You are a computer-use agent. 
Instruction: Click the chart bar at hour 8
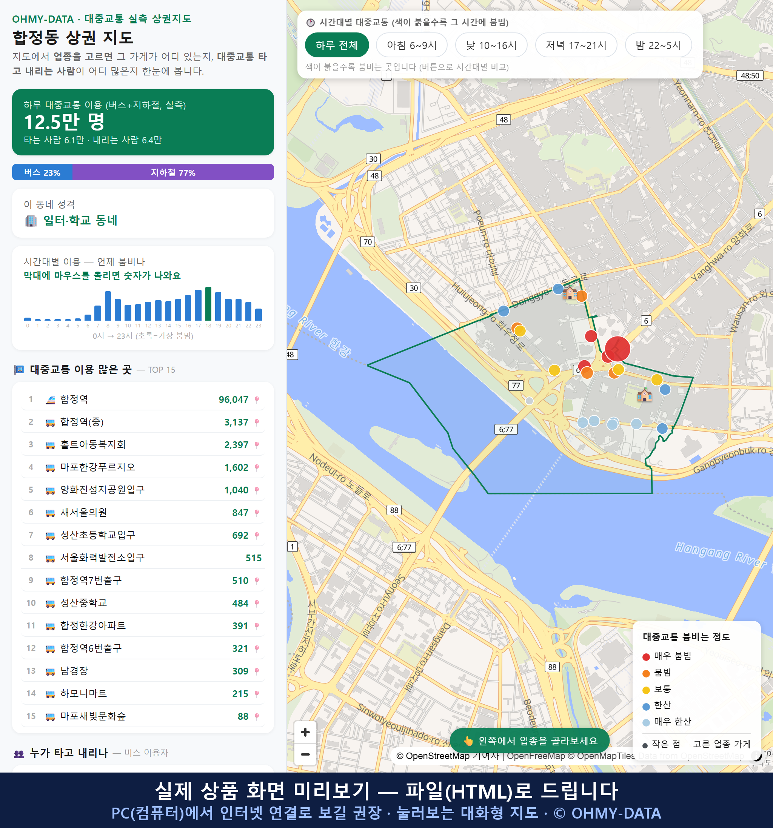tap(108, 305)
